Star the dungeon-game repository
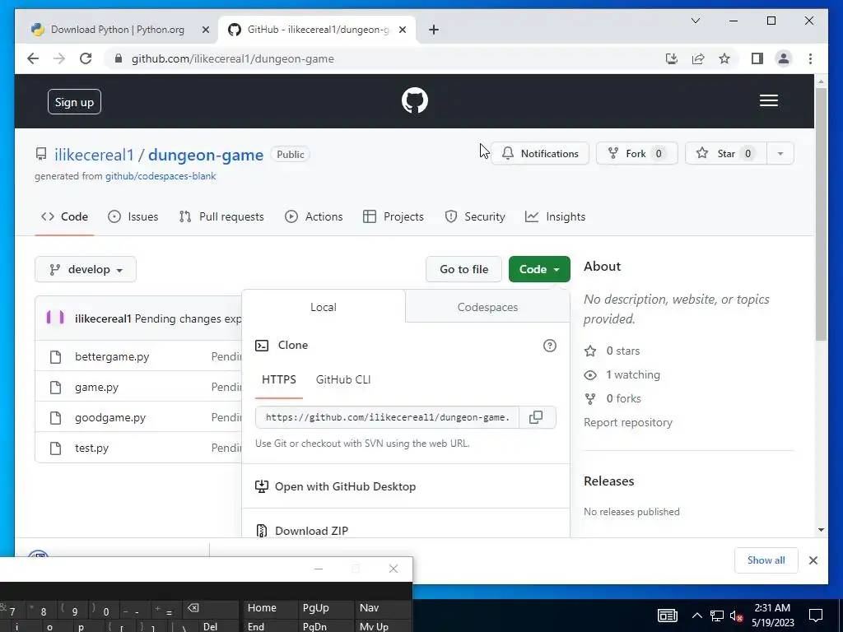 (726, 154)
